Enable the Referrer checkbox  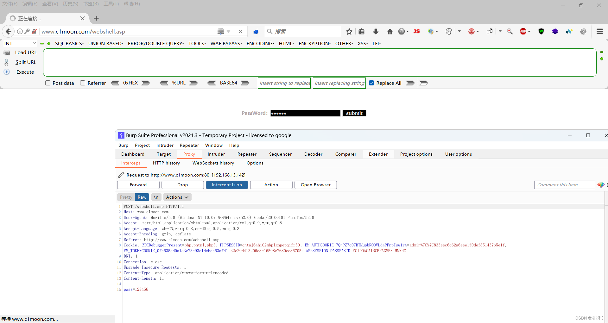click(83, 83)
